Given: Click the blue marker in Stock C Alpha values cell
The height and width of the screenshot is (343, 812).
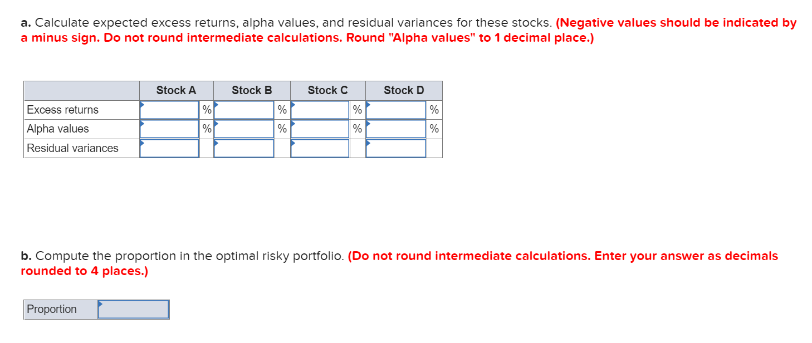Looking at the screenshot, I should (x=292, y=125).
